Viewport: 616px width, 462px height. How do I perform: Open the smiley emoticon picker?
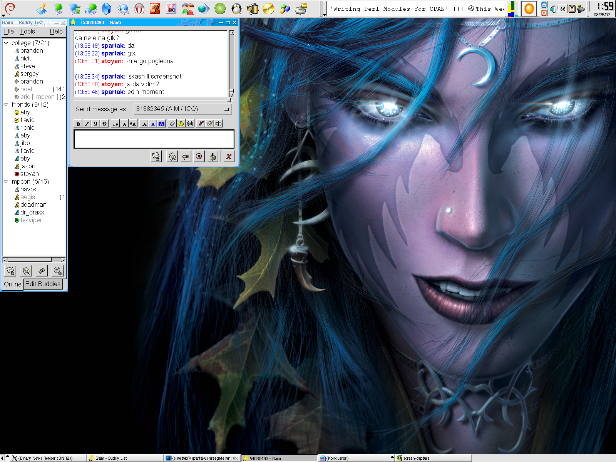(181, 124)
